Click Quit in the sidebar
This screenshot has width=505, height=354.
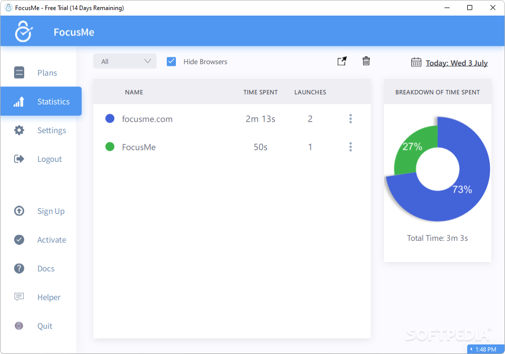[45, 326]
